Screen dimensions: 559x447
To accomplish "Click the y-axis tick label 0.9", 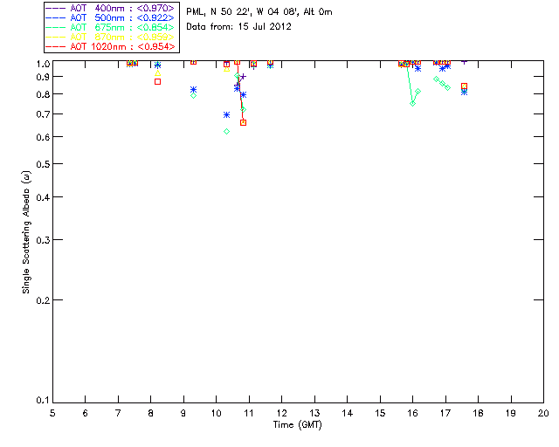I will (43, 77).
